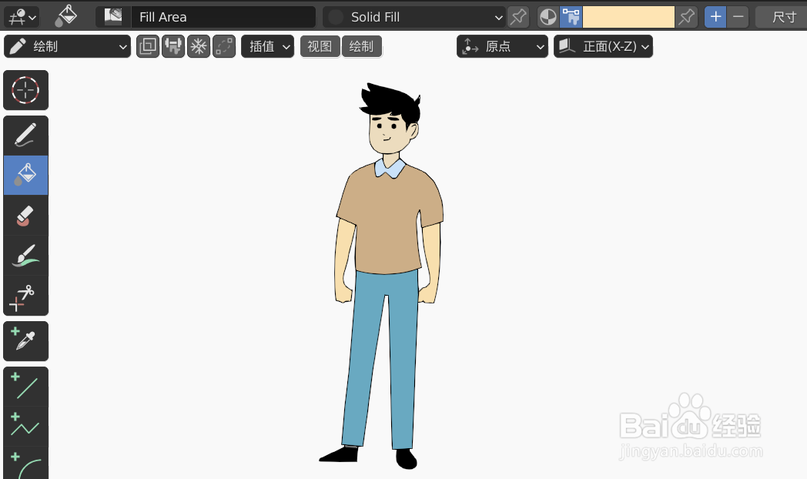Open the Solid Fill material dropdown
The width and height of the screenshot is (807, 479).
pyautogui.click(x=414, y=17)
